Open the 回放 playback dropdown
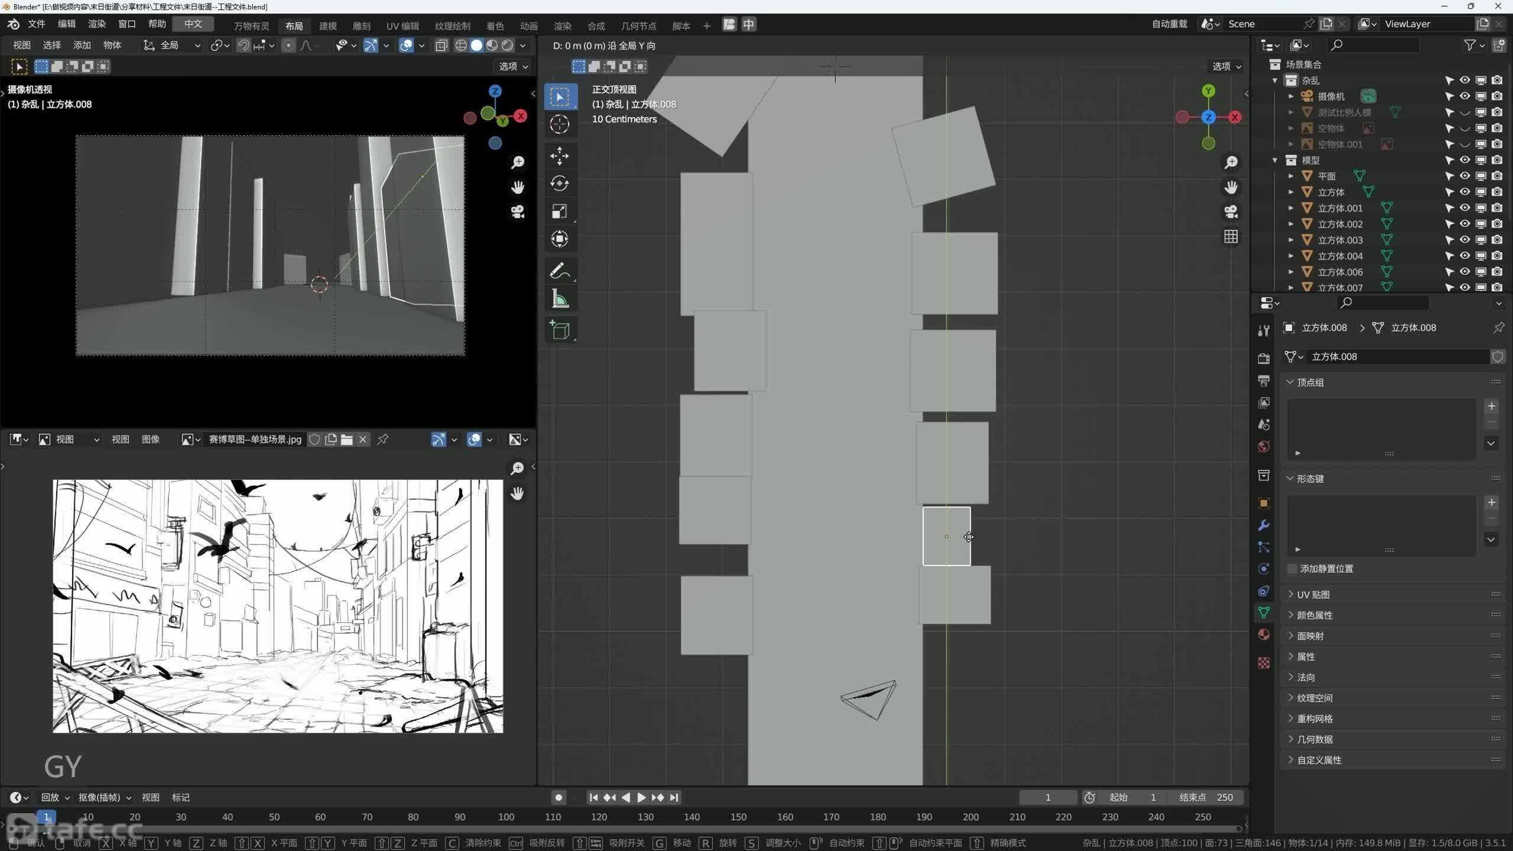Image resolution: width=1513 pixels, height=851 pixels. 55,798
